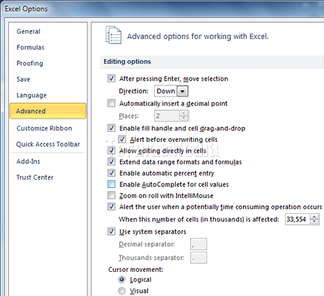Uncheck Use system separators
Viewport: 324px width, 296px height.
point(111,231)
